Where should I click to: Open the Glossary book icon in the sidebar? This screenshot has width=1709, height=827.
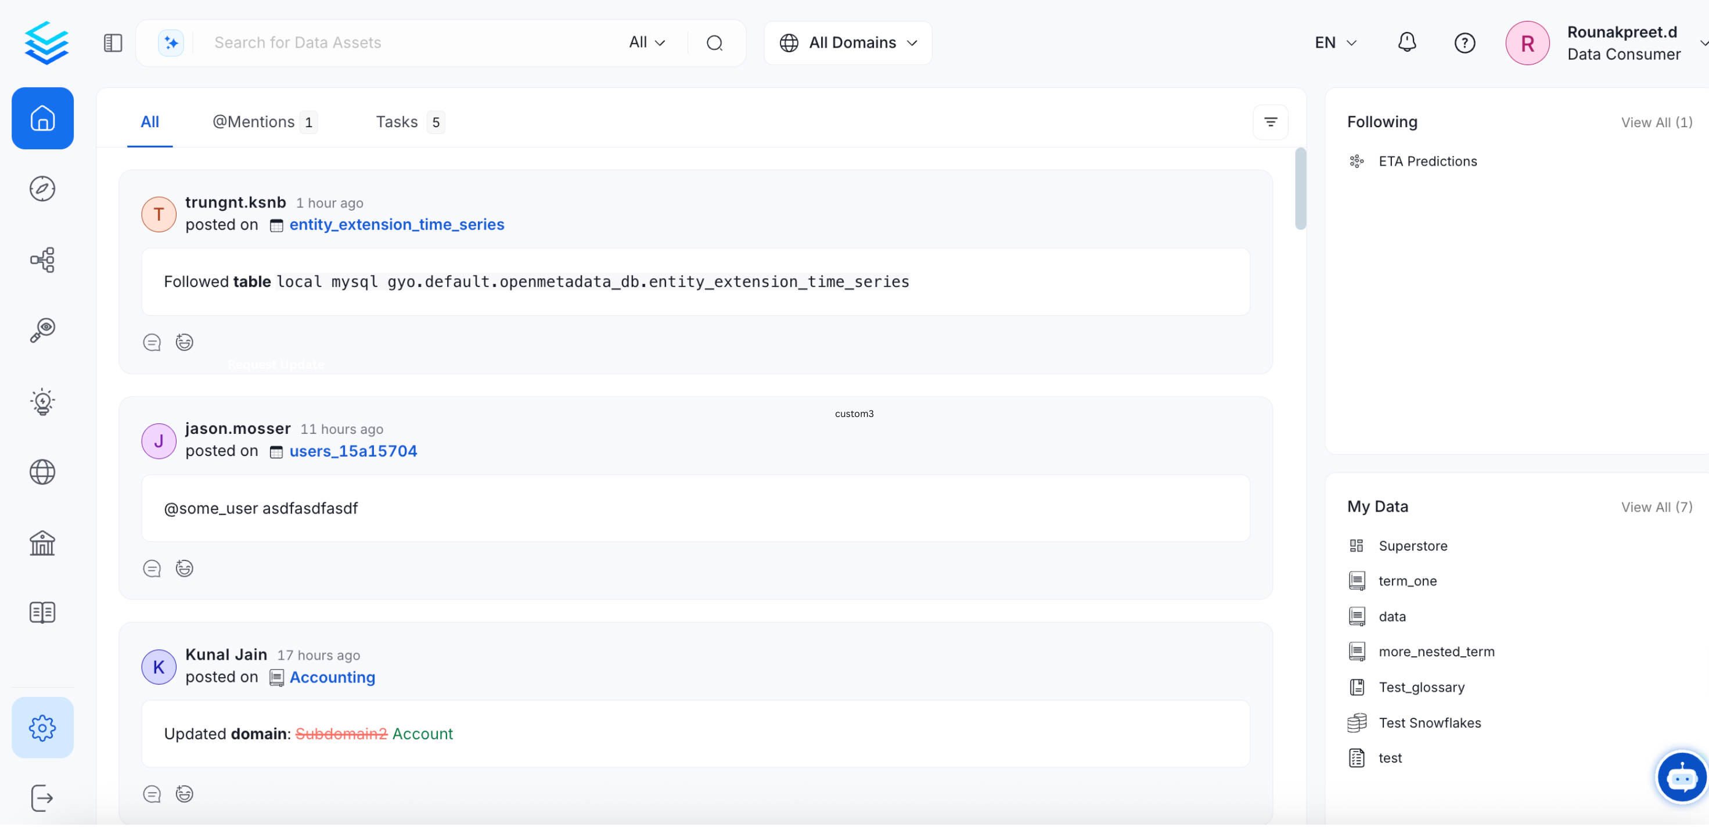coord(42,612)
